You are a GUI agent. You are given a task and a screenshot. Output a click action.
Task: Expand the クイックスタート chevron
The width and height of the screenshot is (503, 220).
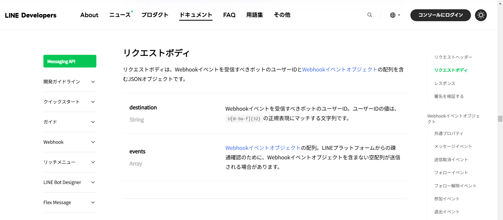tap(93, 102)
